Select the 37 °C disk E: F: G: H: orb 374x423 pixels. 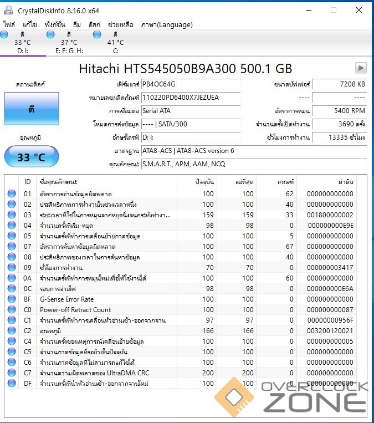pyautogui.click(x=50, y=35)
